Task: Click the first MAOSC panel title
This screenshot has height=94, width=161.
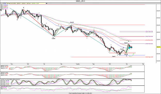Action: [x=4, y=66]
